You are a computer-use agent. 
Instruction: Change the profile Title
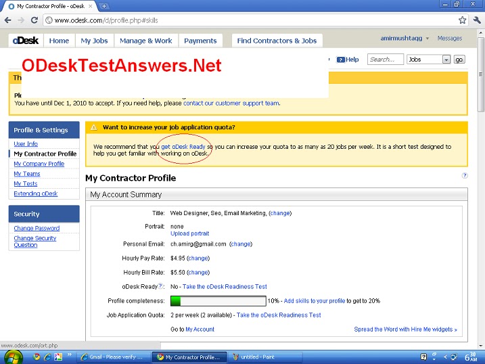(x=280, y=213)
